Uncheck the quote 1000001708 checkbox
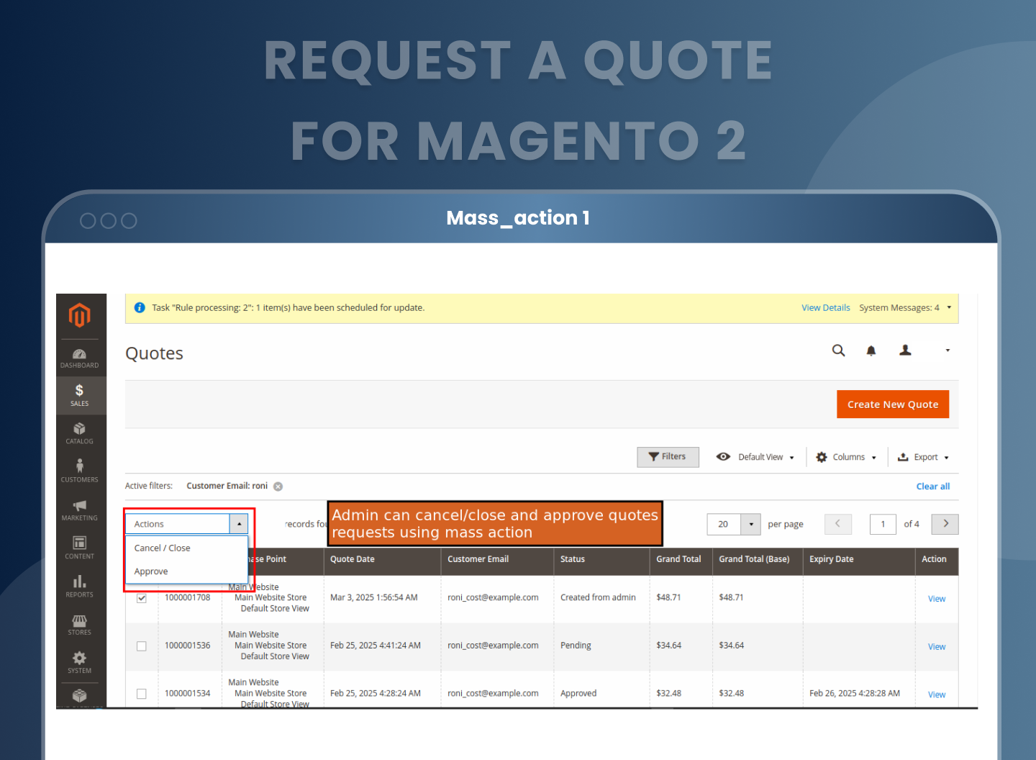 pos(142,598)
